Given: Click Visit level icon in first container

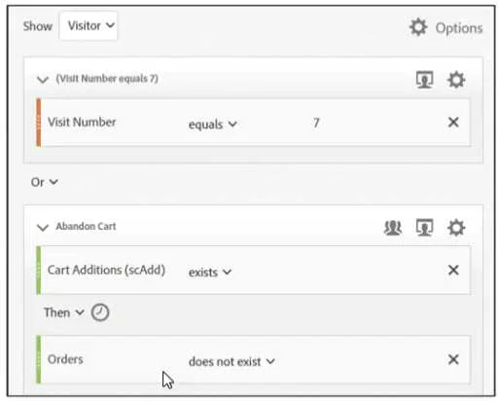Looking at the screenshot, I should 424,80.
